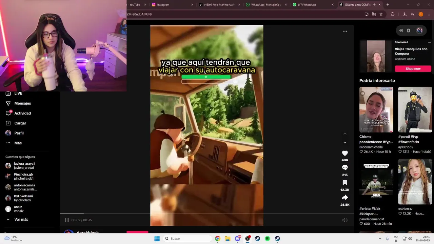Expand the system tray hidden icons chevron

coord(380,239)
